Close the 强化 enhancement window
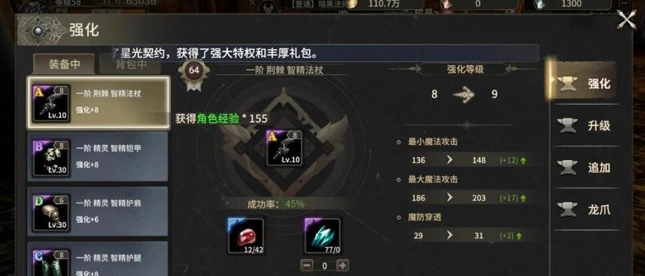 (627, 19)
